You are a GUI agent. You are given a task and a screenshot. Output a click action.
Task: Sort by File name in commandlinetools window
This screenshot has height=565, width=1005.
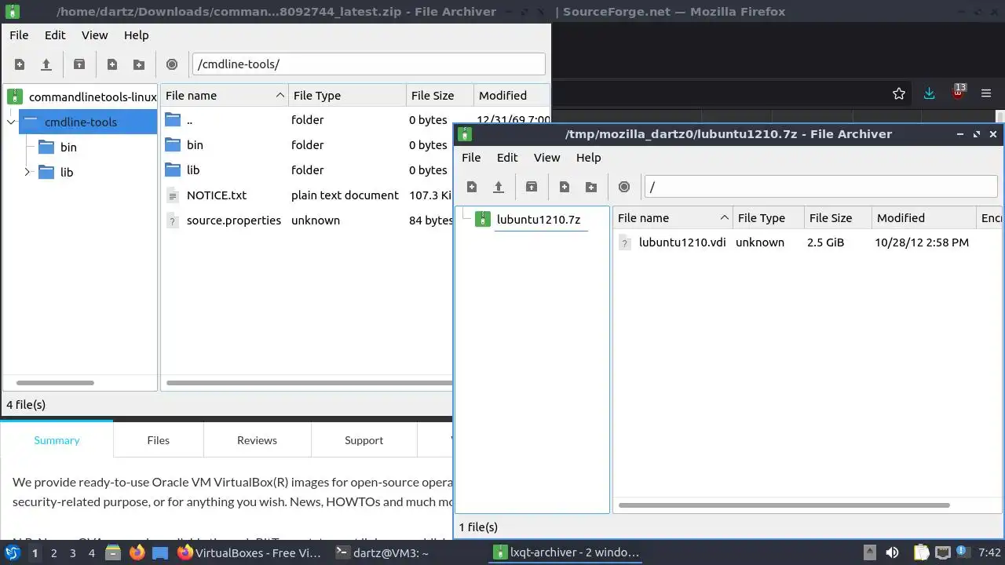point(224,95)
